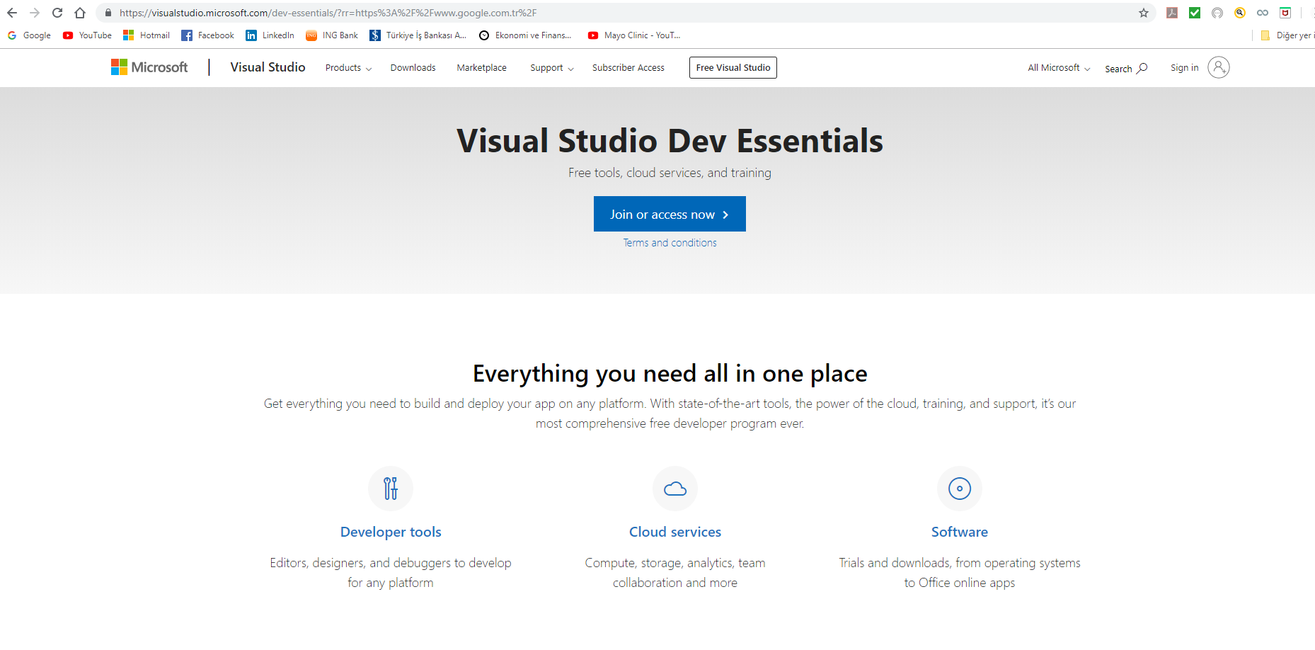Click the Sign in user avatar icon

click(x=1218, y=67)
